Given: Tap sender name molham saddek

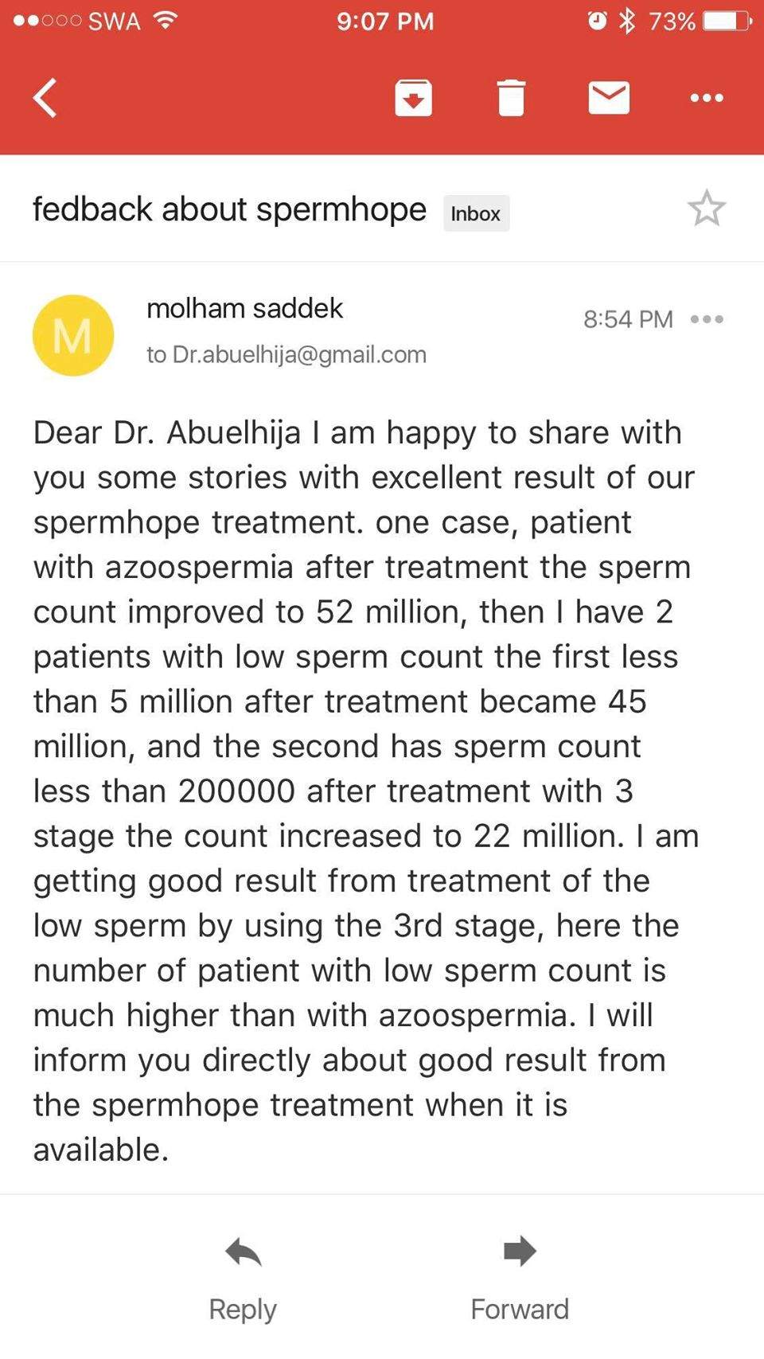Looking at the screenshot, I should tap(244, 308).
